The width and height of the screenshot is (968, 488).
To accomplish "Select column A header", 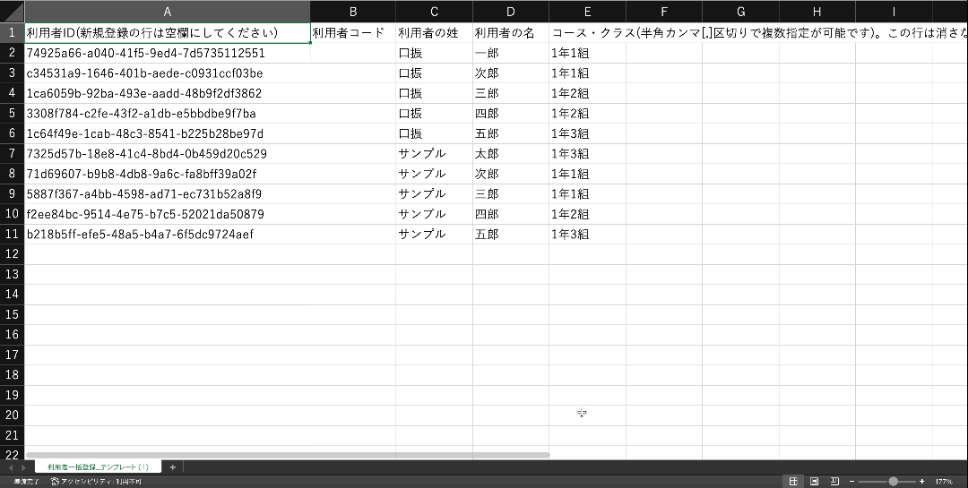I will tap(168, 11).
